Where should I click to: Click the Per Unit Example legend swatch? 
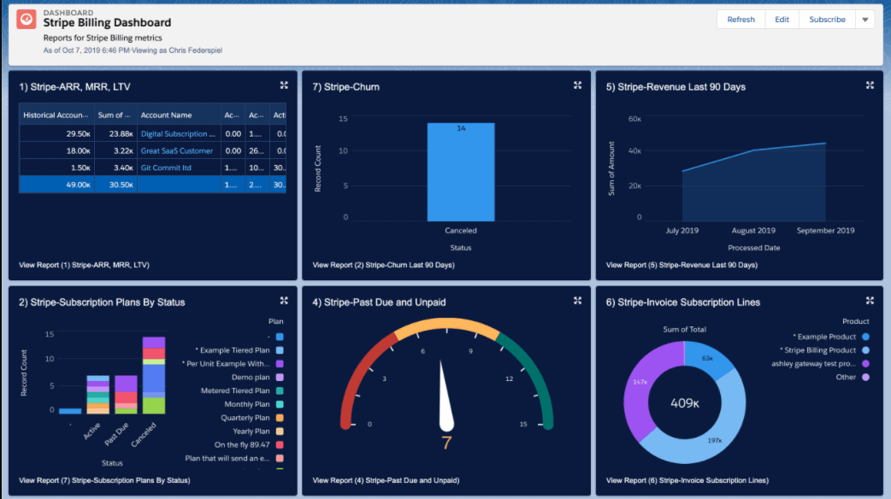[x=280, y=364]
